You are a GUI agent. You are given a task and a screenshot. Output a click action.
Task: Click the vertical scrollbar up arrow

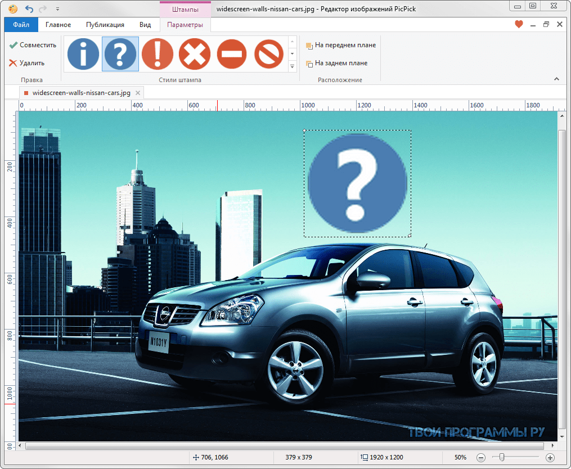[x=562, y=116]
